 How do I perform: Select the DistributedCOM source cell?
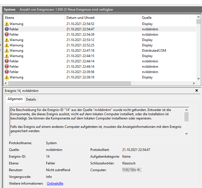pos(154,51)
